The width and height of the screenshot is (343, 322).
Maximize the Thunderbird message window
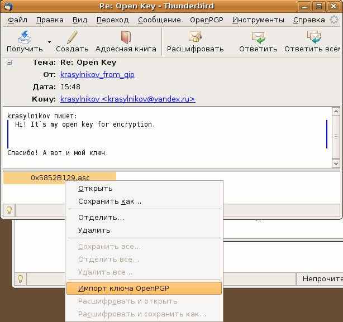319,6
